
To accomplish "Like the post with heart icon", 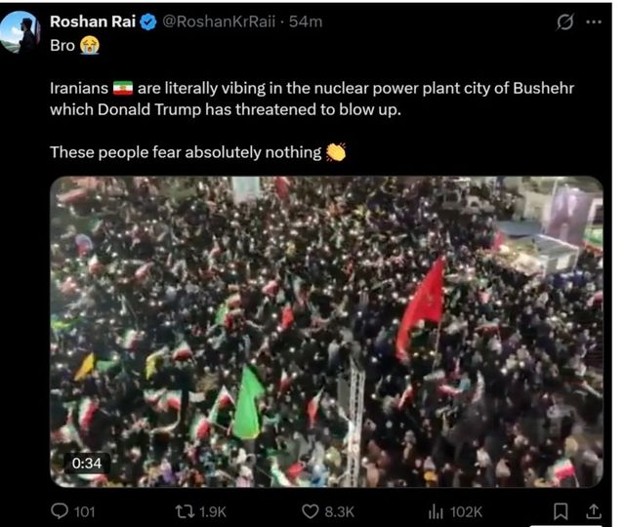I will coord(311,511).
